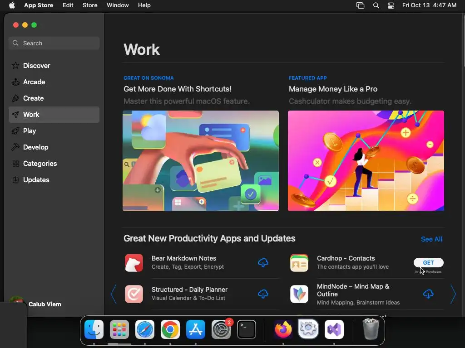Open the Store menu
Screen dimensions: 465x348
pos(90,5)
